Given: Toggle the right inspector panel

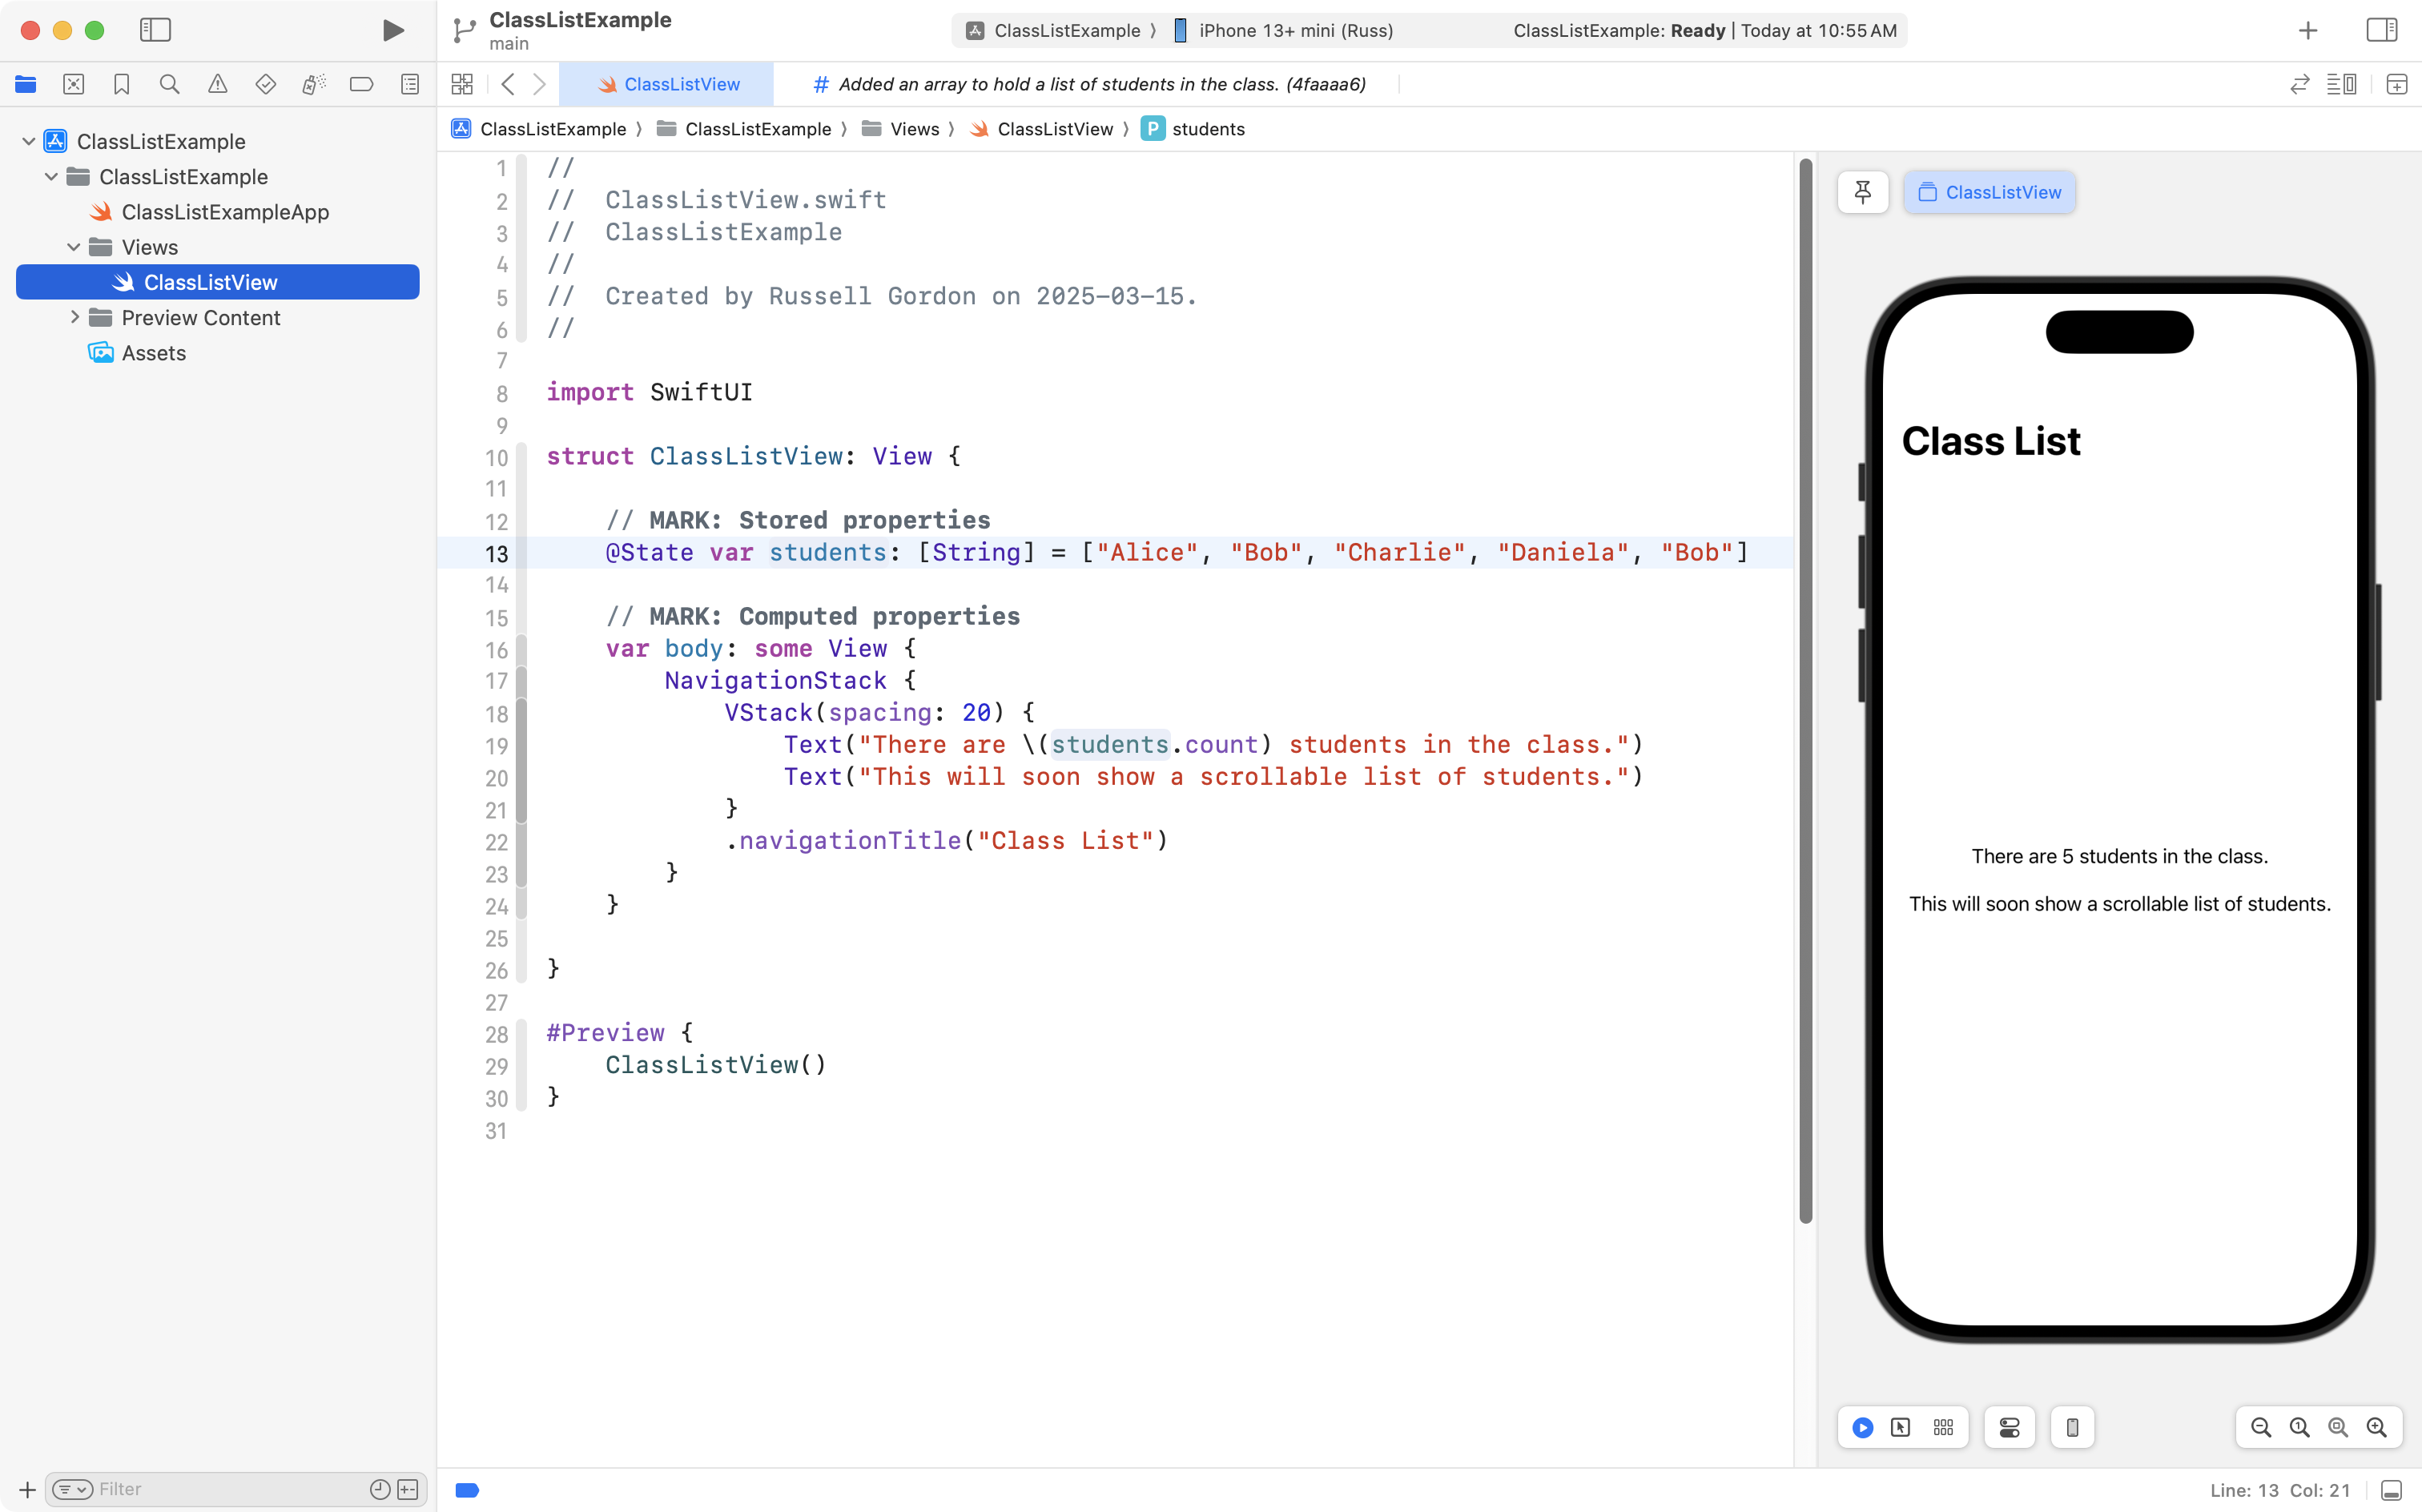Looking at the screenshot, I should tap(2382, 30).
